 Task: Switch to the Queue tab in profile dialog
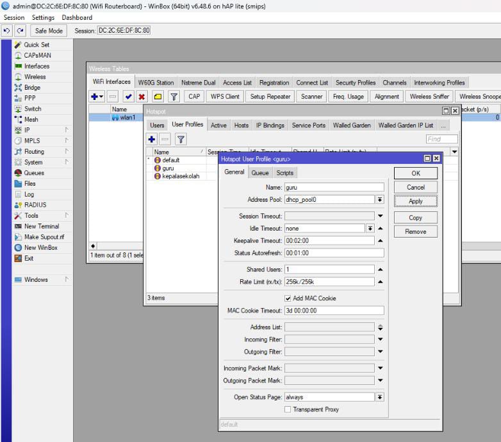(x=259, y=173)
